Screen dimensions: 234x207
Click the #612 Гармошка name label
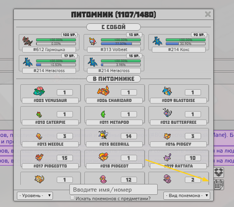point(49,49)
